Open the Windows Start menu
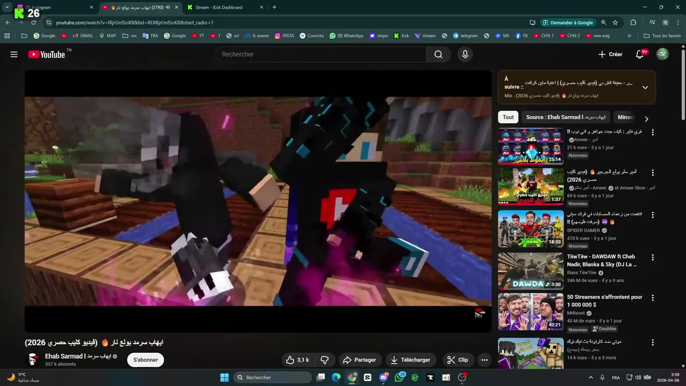Viewport: 686px width, 386px height. click(x=225, y=377)
